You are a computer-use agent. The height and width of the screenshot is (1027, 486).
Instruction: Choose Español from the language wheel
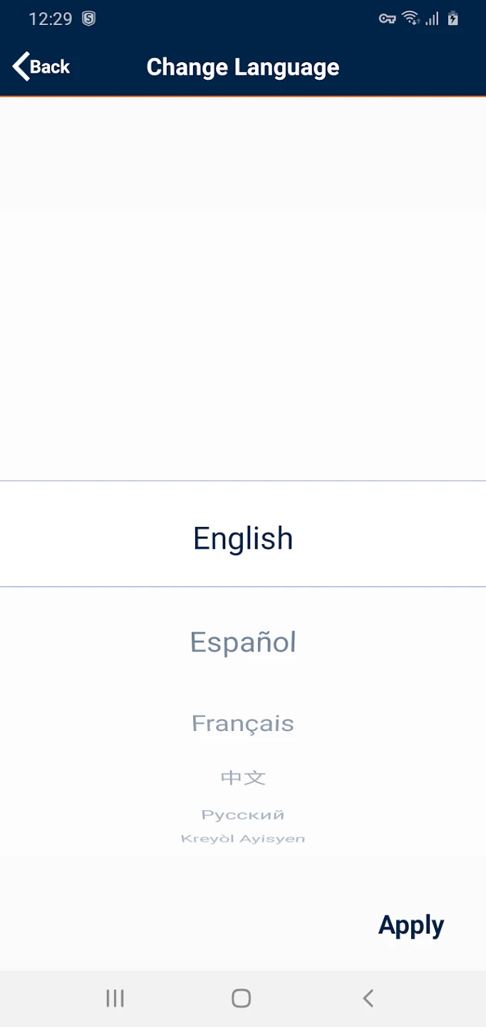point(243,643)
